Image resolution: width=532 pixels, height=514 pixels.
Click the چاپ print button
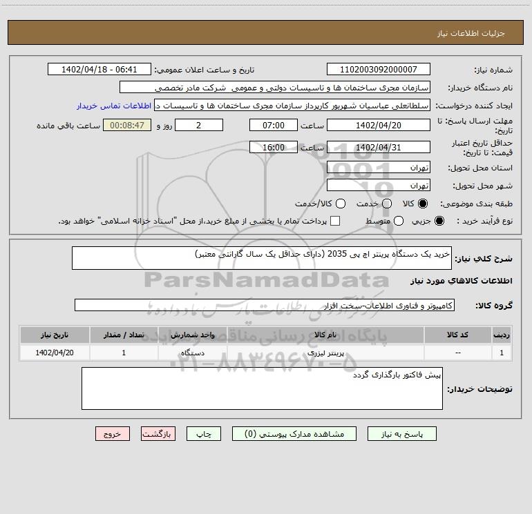(204, 434)
